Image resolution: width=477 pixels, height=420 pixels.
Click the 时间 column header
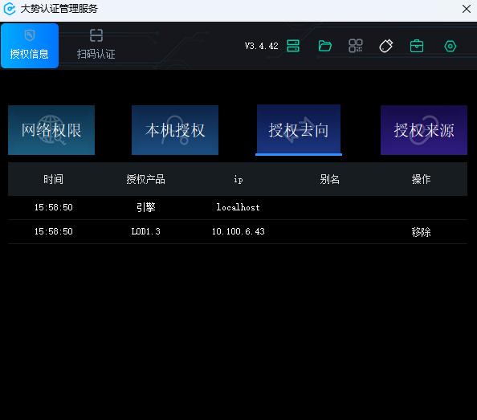pyautogui.click(x=53, y=179)
